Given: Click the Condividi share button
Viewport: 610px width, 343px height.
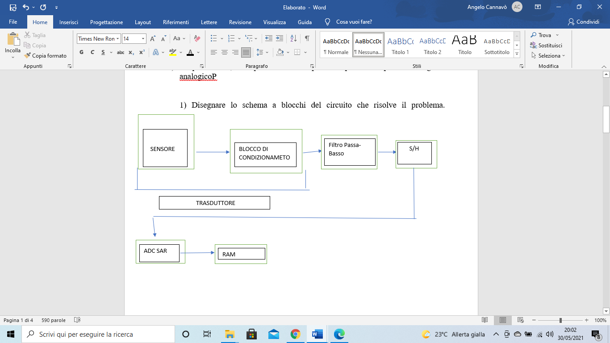Looking at the screenshot, I should coord(584,22).
